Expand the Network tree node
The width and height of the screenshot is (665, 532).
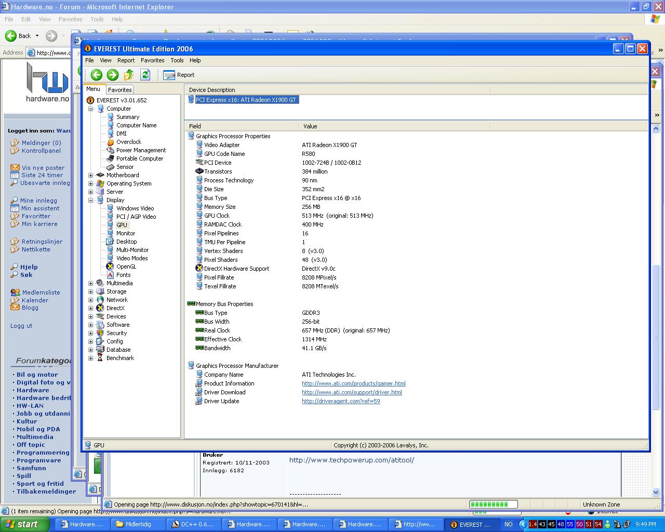click(x=90, y=300)
